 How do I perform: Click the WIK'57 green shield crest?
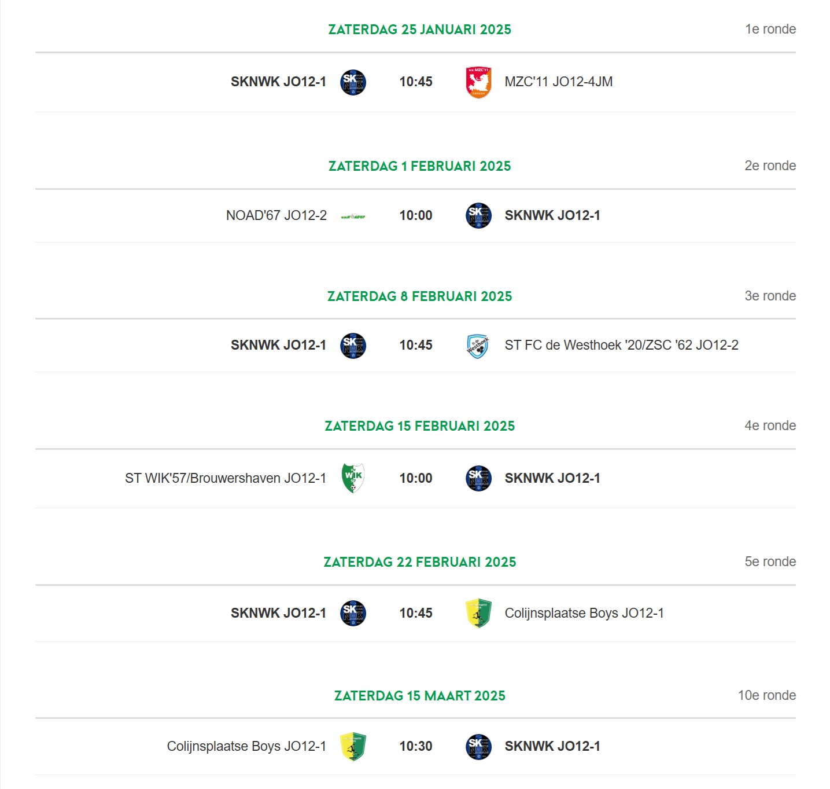point(353,478)
